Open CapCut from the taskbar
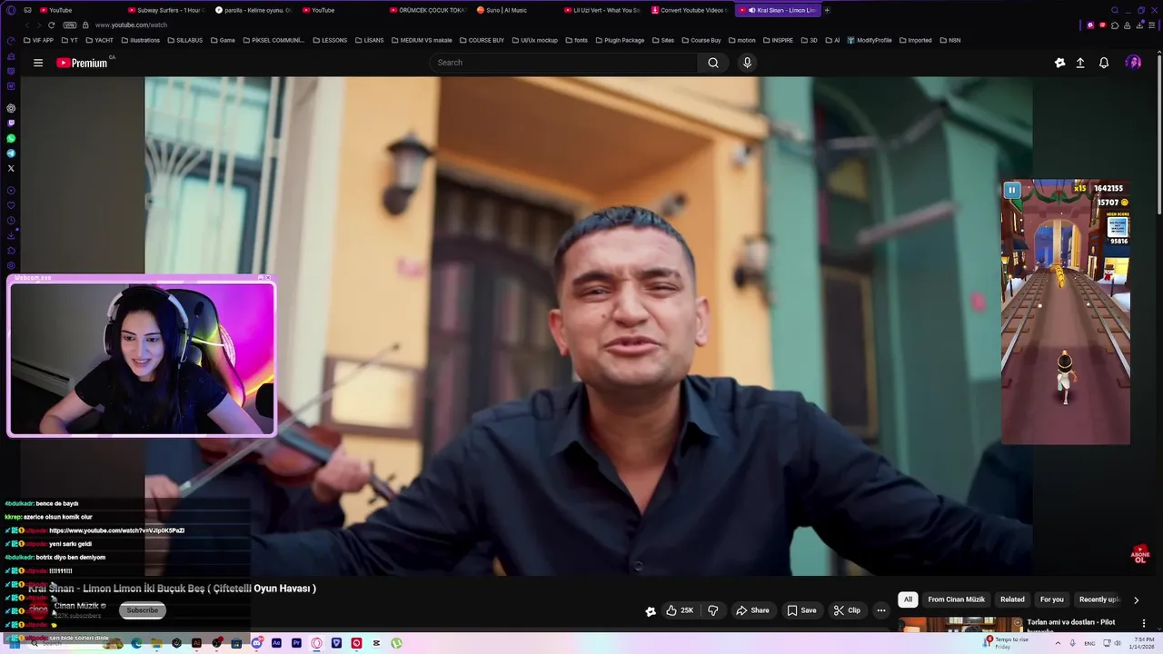 376,643
